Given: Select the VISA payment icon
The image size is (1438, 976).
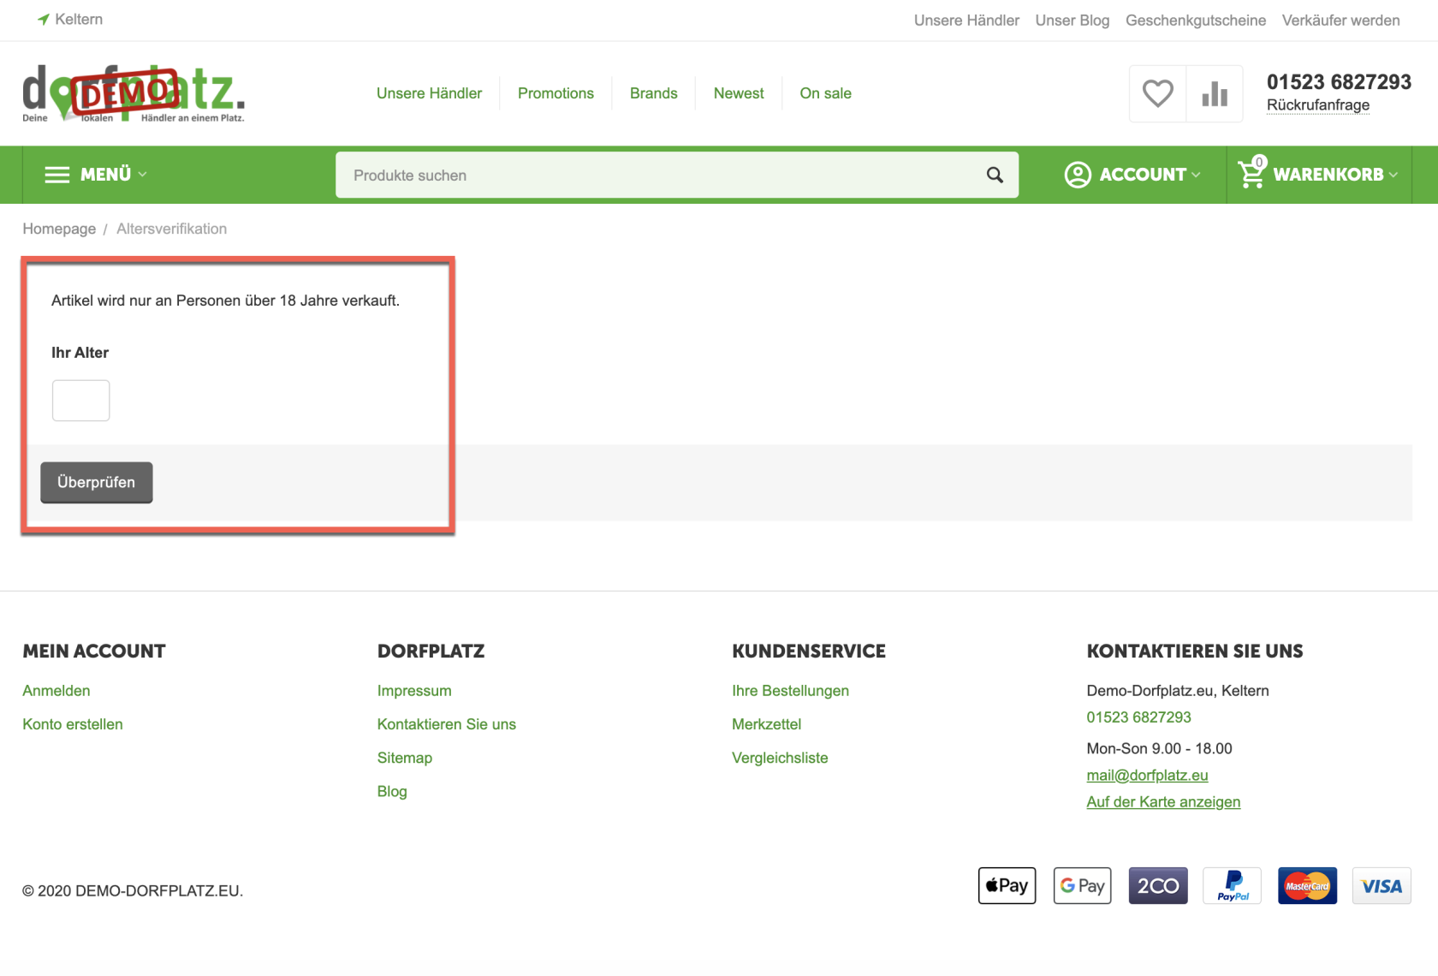Looking at the screenshot, I should click(1382, 885).
